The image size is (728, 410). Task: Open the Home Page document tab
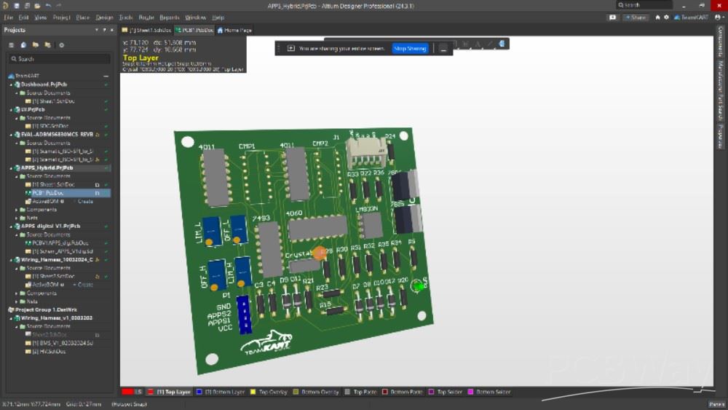pos(234,30)
